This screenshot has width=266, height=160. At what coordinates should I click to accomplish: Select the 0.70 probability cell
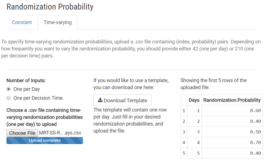[x=255, y=143]
